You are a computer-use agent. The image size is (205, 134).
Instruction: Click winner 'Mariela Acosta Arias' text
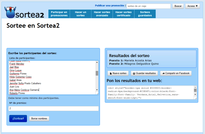[x=138, y=61]
